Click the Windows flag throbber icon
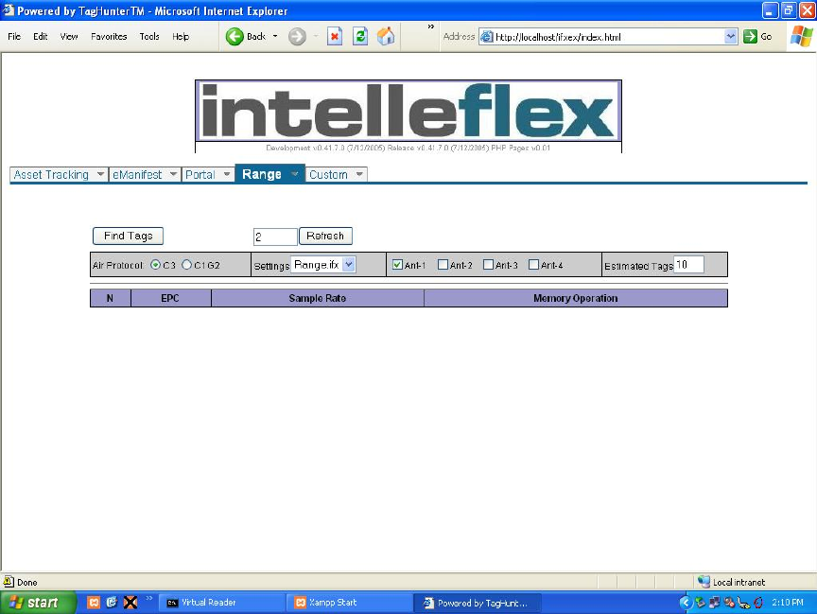 [801, 37]
